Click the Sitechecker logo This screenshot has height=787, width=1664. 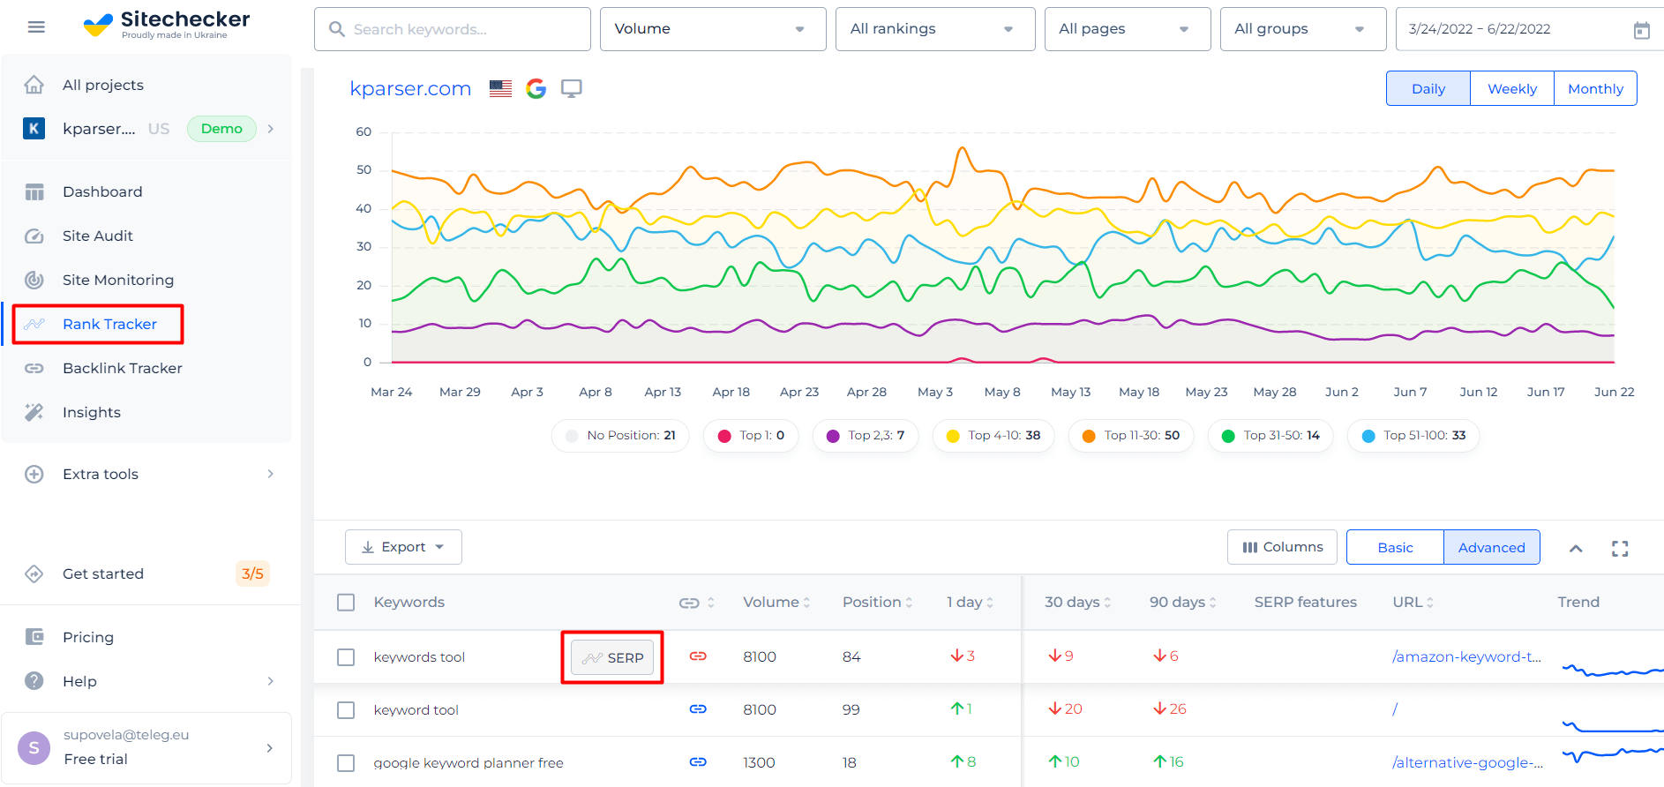click(167, 25)
